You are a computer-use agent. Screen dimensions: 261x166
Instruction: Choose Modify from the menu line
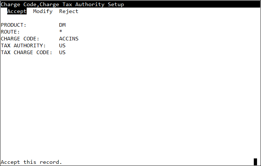coord(43,11)
